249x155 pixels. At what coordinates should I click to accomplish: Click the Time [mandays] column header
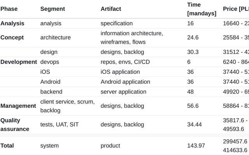pyautogui.click(x=202, y=9)
